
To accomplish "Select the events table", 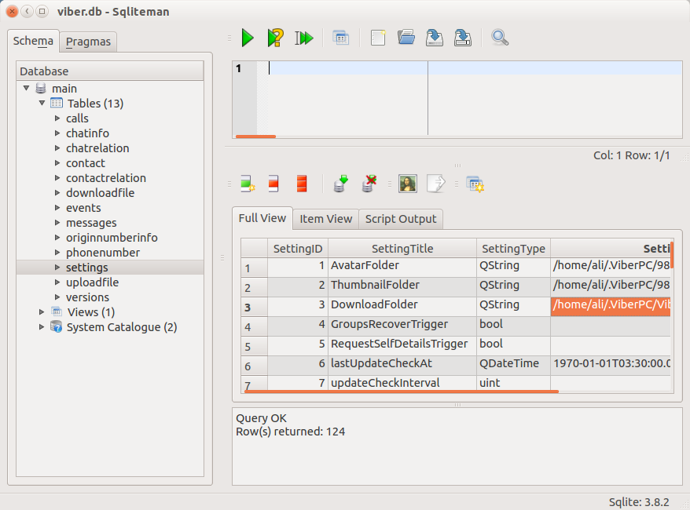I will [x=83, y=208].
